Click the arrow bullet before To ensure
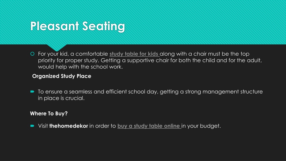This screenshot has width=286, height=161. (32, 91)
